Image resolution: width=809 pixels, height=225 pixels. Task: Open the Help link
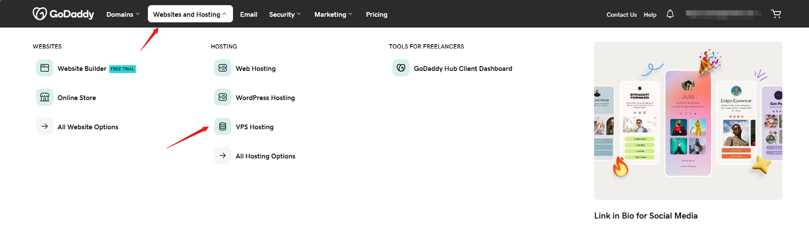coord(650,15)
